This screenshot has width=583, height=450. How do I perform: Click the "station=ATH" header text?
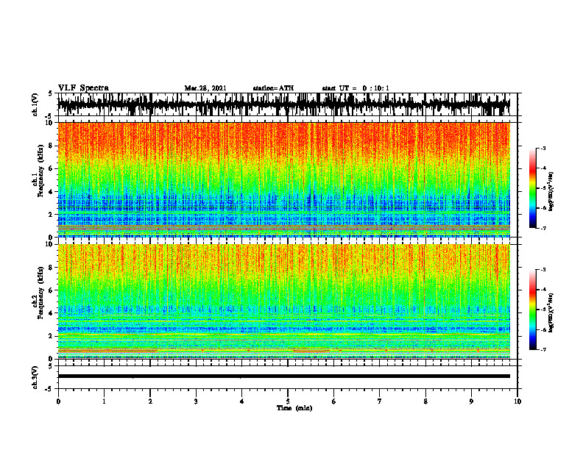pos(273,88)
